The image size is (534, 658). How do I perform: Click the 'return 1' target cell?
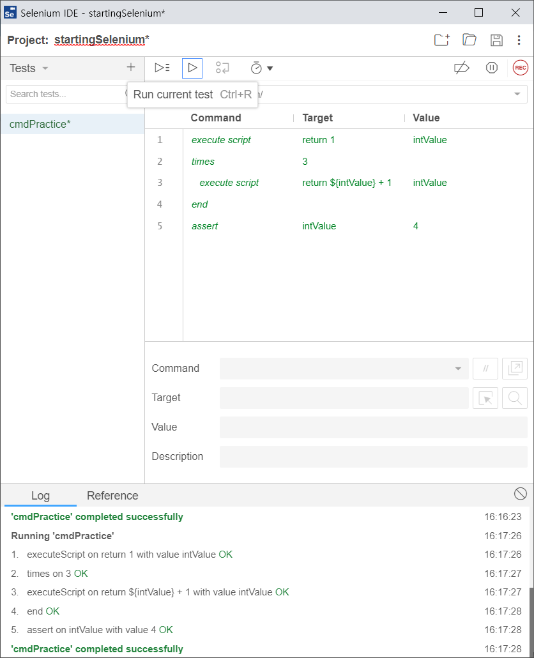tap(318, 140)
